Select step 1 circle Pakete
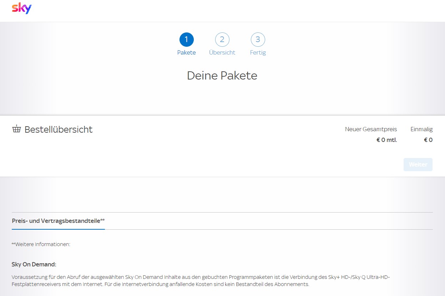This screenshot has height=296, width=445. point(187,40)
